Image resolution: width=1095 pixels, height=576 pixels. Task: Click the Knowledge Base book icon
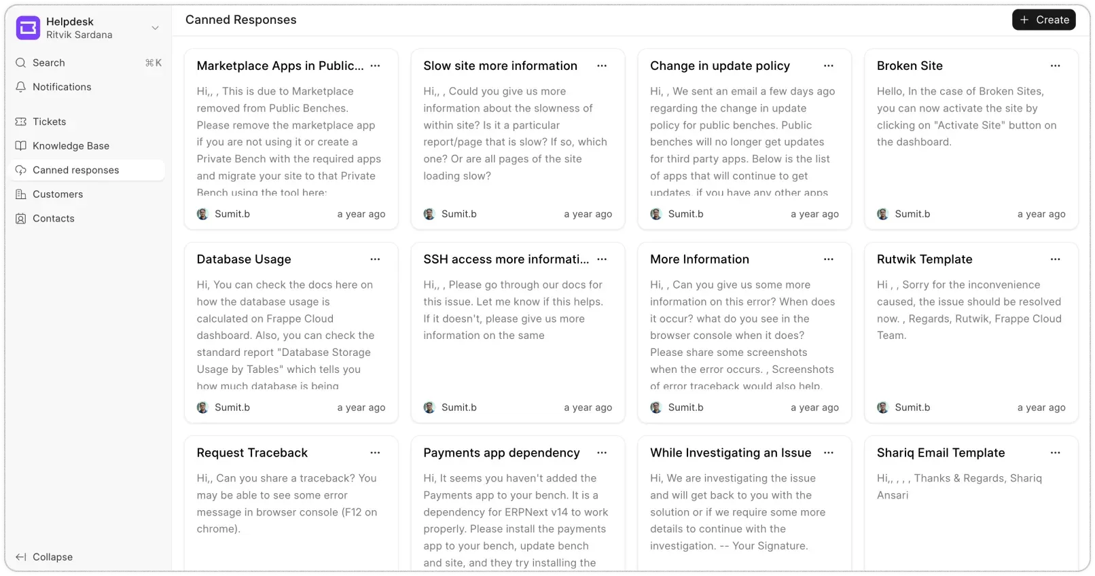pos(20,145)
